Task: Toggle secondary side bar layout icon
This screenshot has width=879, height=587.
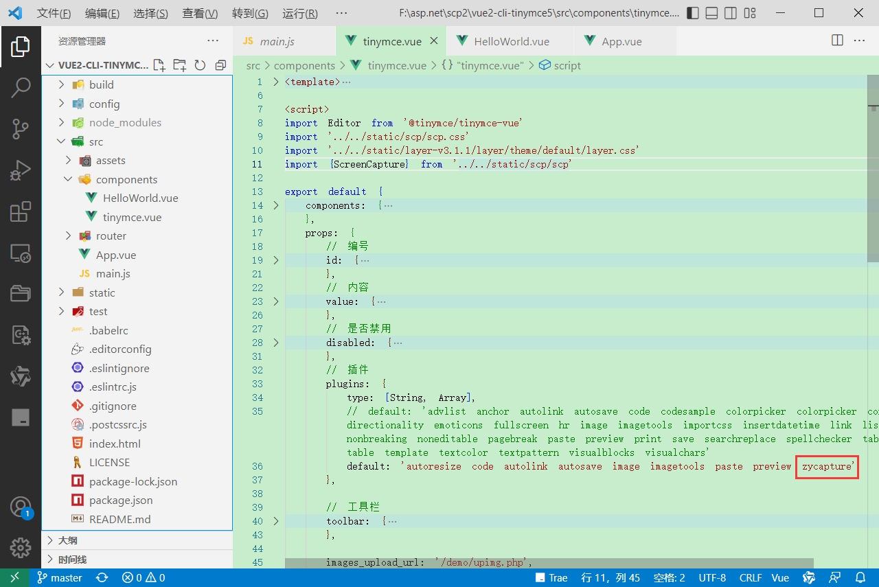Action: [x=731, y=13]
